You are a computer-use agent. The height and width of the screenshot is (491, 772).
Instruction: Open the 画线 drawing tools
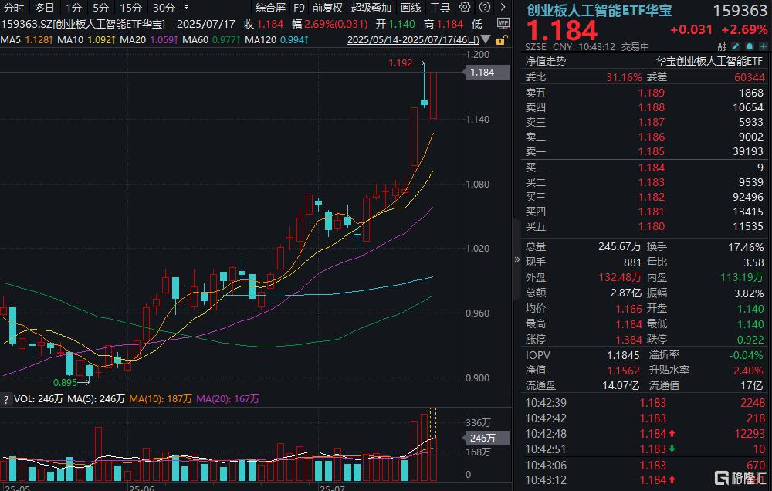click(x=411, y=8)
